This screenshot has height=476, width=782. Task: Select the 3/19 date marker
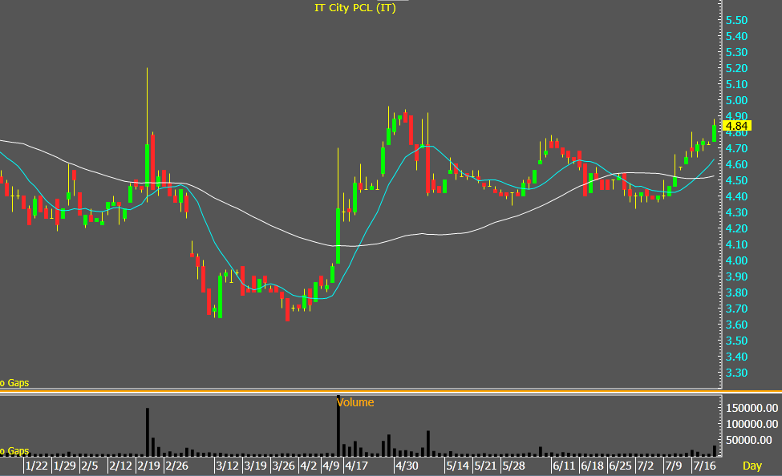pyautogui.click(x=255, y=466)
